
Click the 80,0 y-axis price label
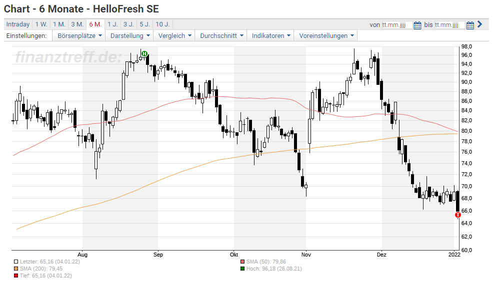(x=466, y=131)
